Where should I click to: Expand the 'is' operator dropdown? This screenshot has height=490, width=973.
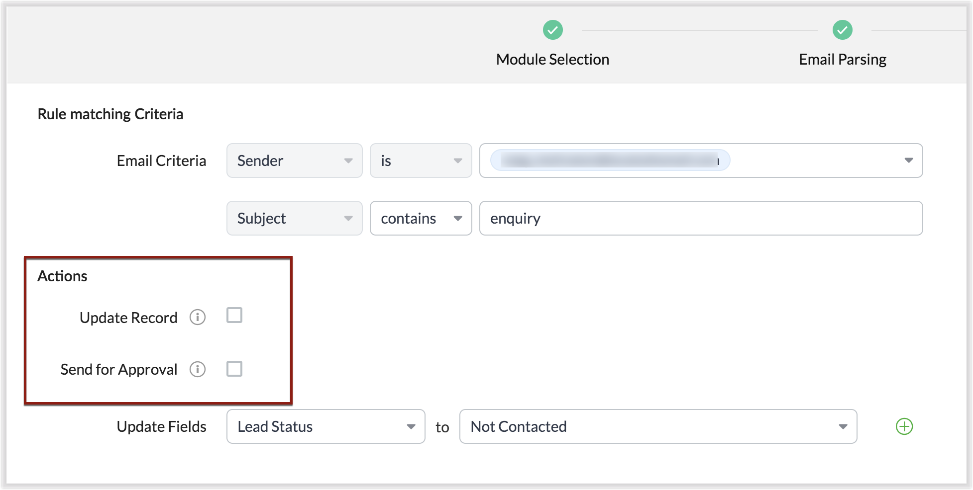[x=421, y=161]
